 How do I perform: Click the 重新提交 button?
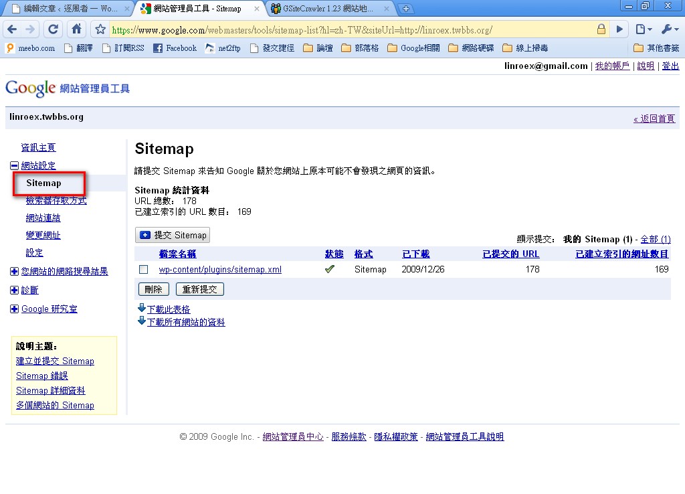pyautogui.click(x=199, y=289)
